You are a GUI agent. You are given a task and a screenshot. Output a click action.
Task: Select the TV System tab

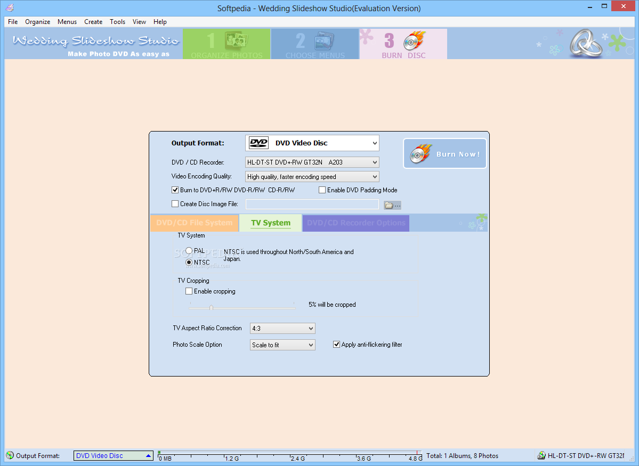point(271,223)
